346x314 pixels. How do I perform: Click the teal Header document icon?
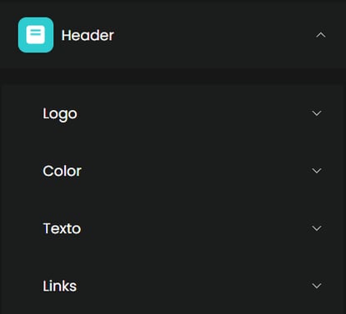pyautogui.click(x=36, y=35)
